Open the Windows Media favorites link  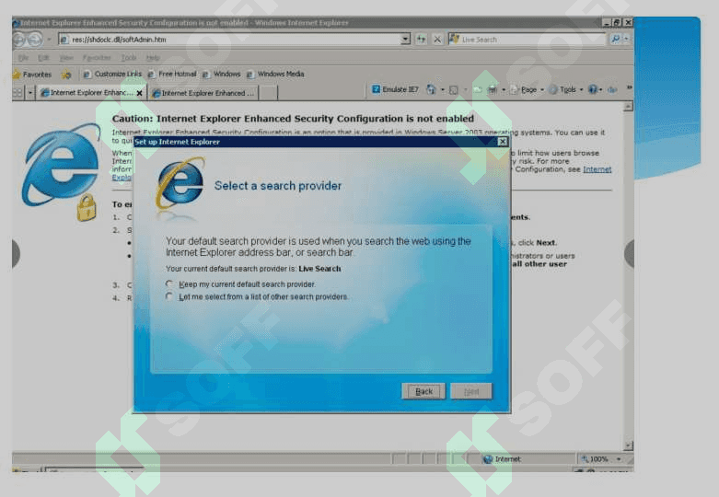point(275,74)
